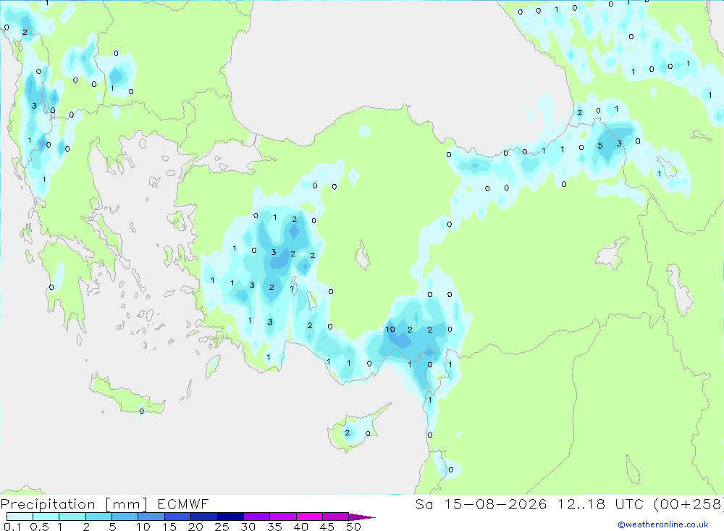Screen dimensions: 724x531
Task: Click the '50' legend label
Action: pyautogui.click(x=354, y=527)
